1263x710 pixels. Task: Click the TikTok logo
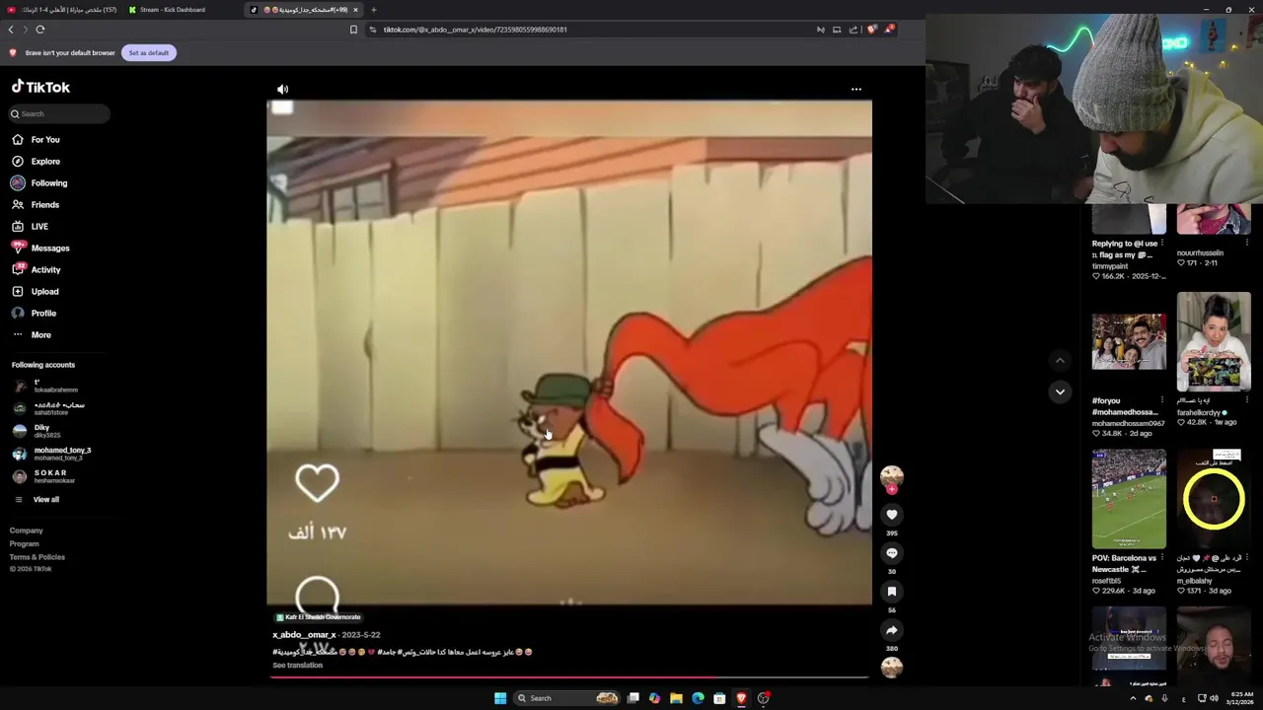40,87
